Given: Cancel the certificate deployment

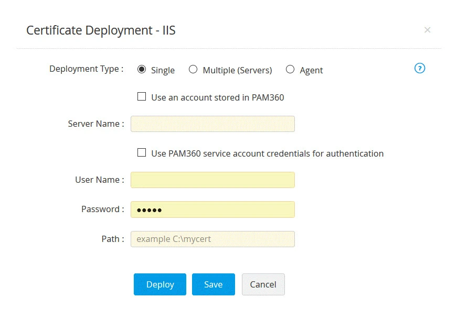Looking at the screenshot, I should point(263,284).
